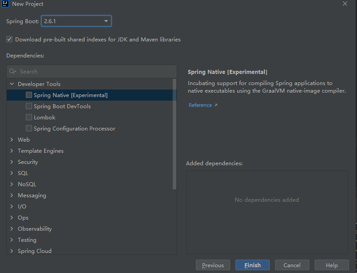Open the Reference link
This screenshot has height=273, width=357.
tap(200, 105)
